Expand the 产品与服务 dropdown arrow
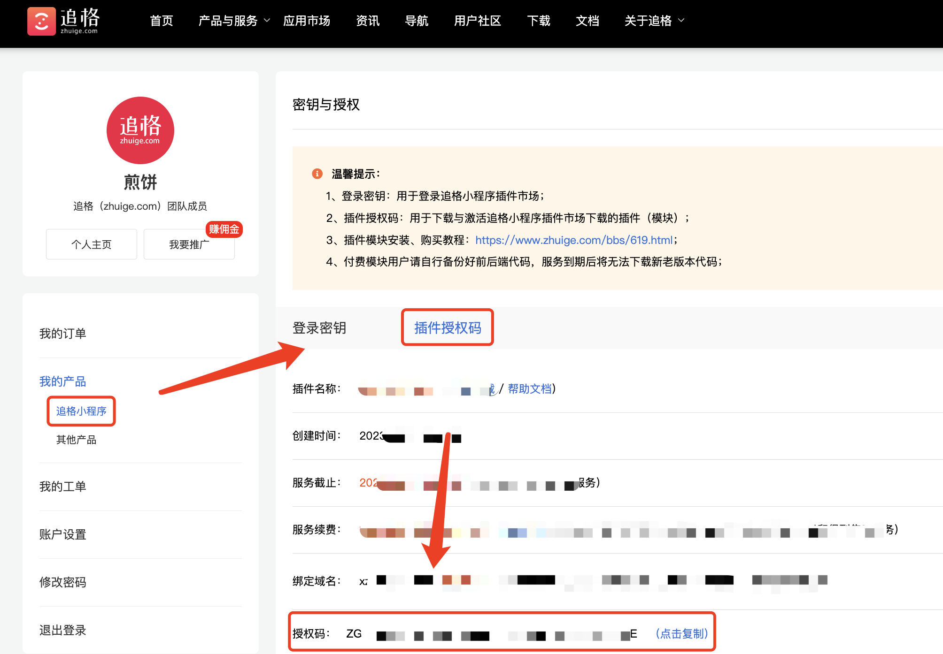The image size is (943, 654). [x=267, y=20]
